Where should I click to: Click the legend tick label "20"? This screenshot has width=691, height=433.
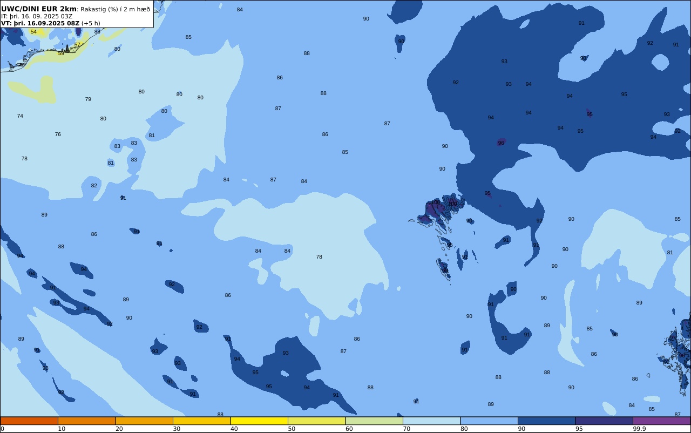(119, 429)
